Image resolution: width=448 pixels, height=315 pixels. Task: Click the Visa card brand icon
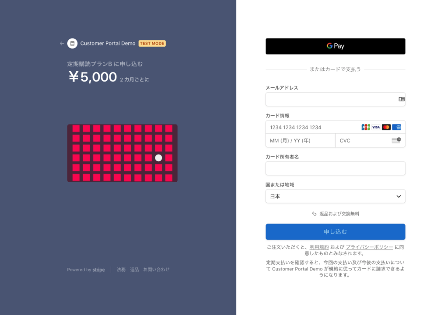click(x=376, y=127)
